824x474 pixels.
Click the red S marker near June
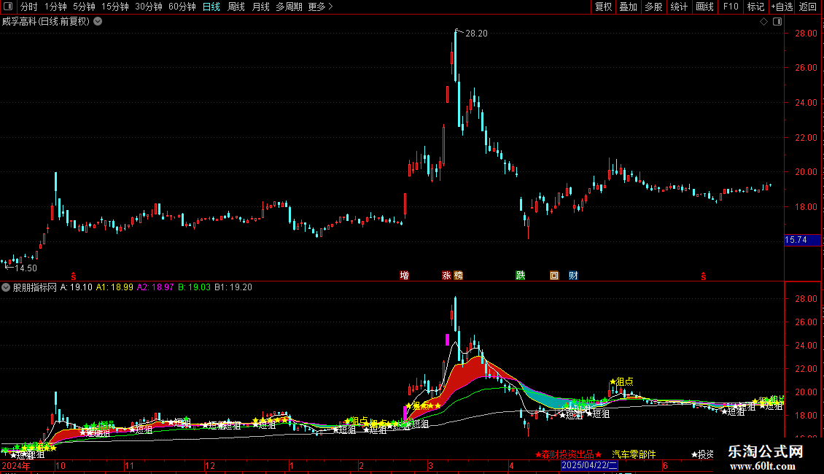(703, 276)
